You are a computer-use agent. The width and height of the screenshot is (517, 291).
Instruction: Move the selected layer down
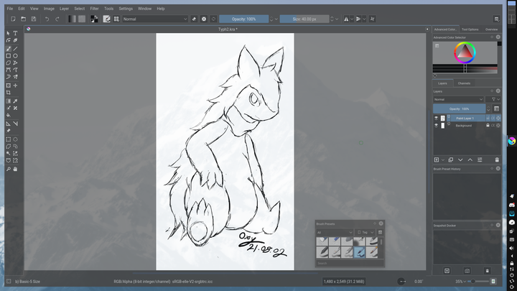pyautogui.click(x=460, y=160)
